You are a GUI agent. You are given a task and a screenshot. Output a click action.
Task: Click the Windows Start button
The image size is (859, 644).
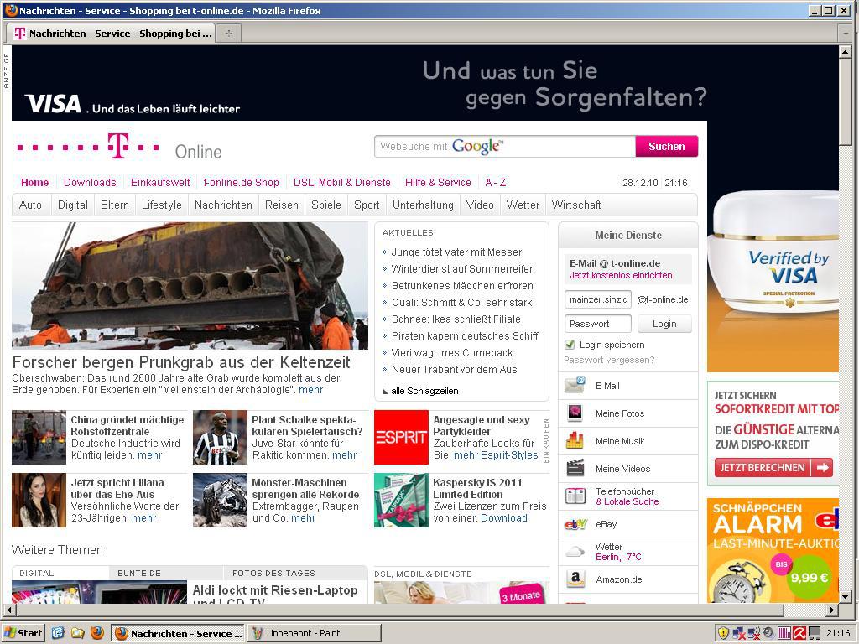click(x=23, y=633)
